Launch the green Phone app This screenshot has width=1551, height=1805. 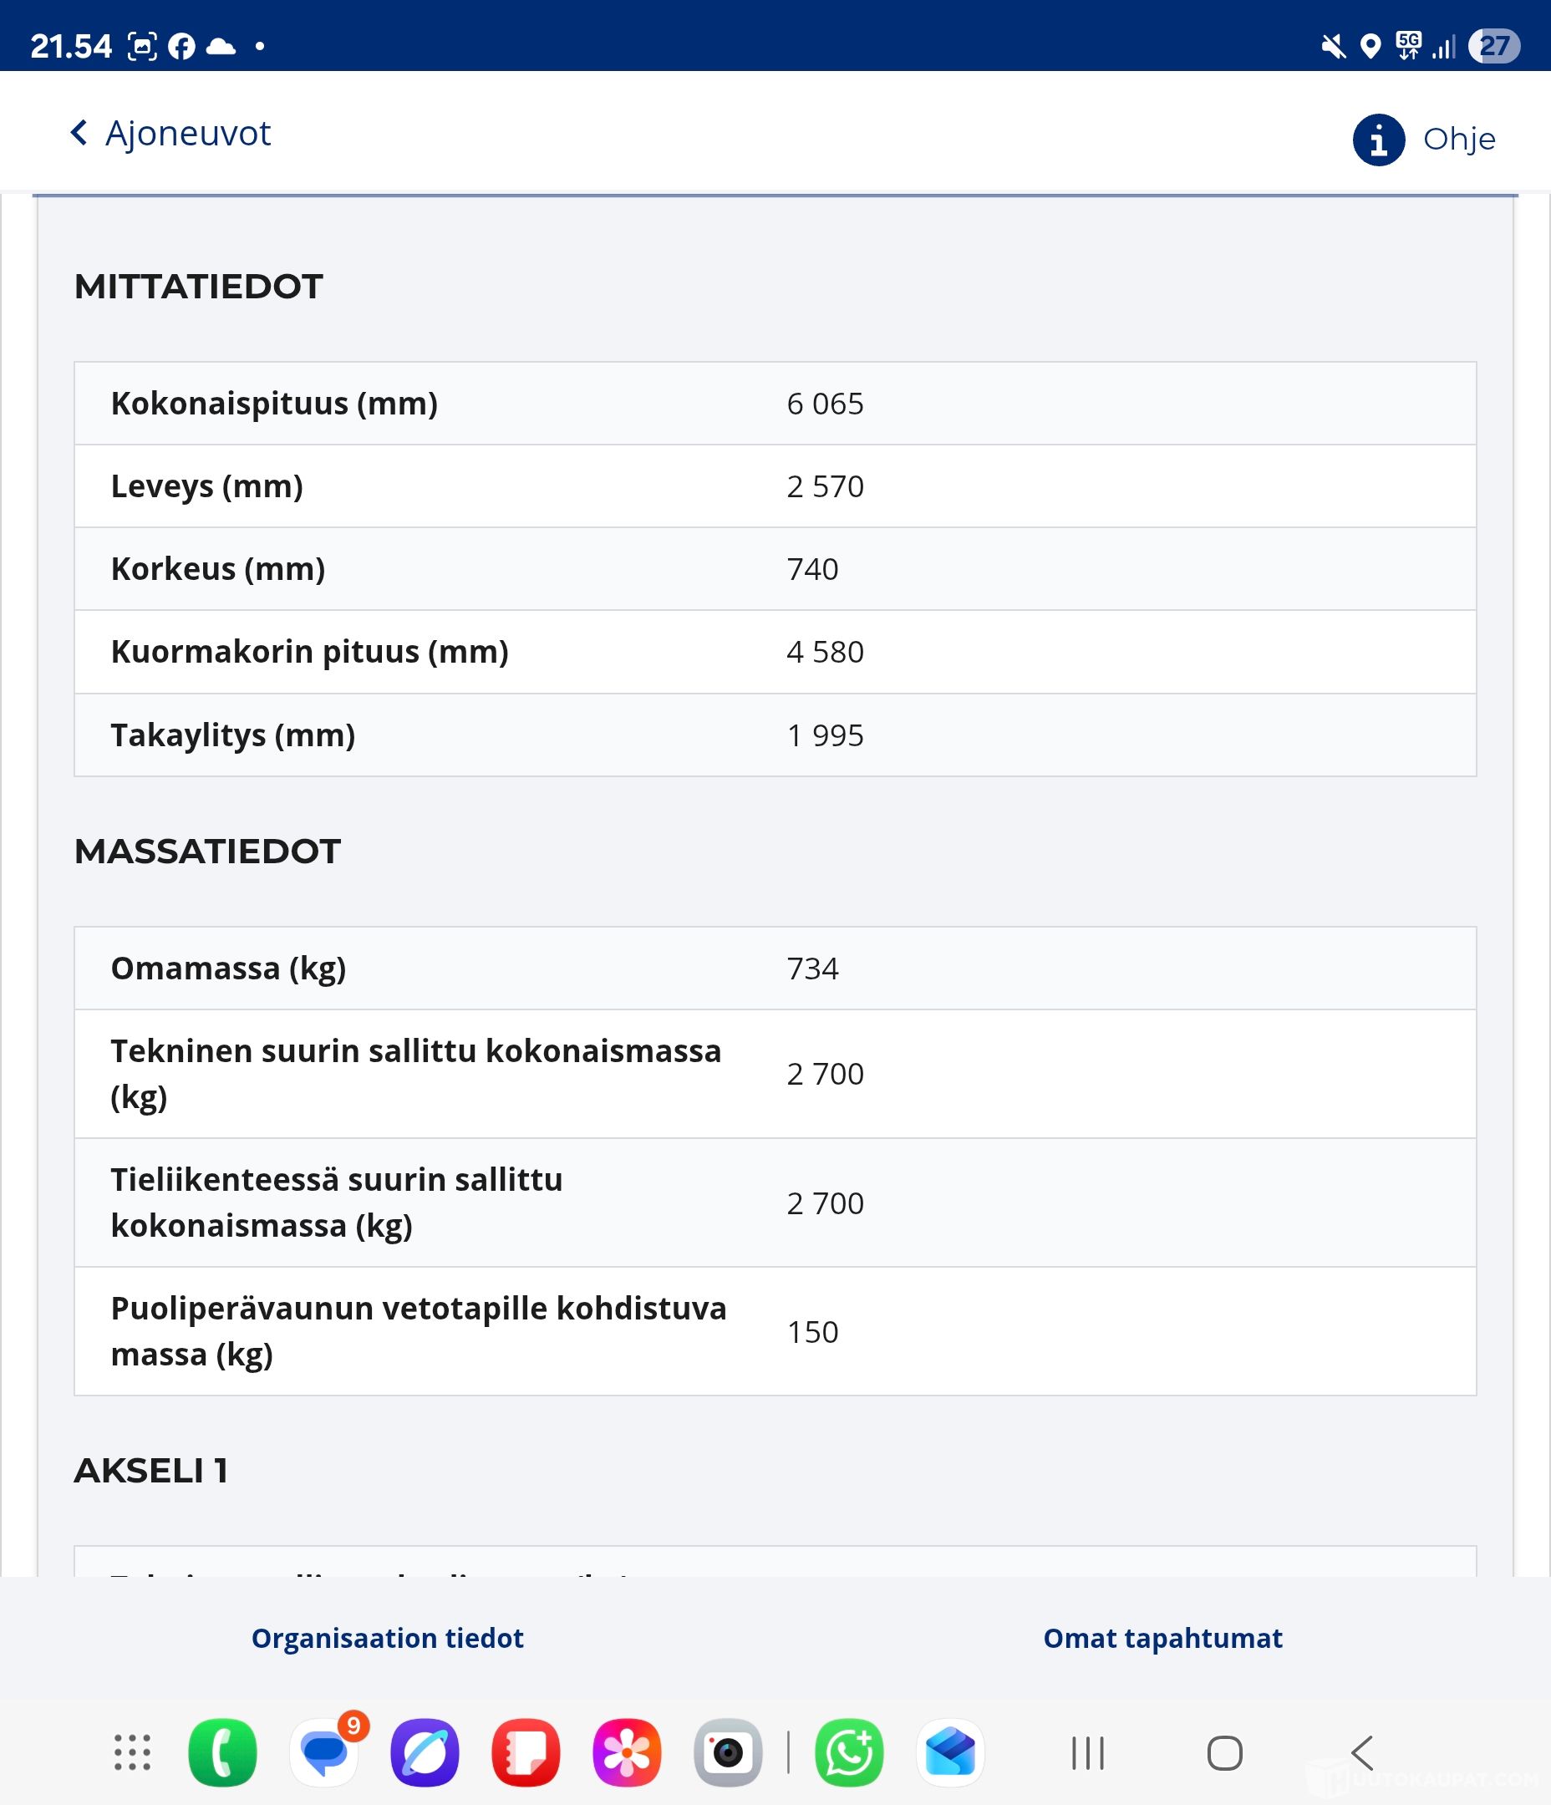pos(222,1752)
